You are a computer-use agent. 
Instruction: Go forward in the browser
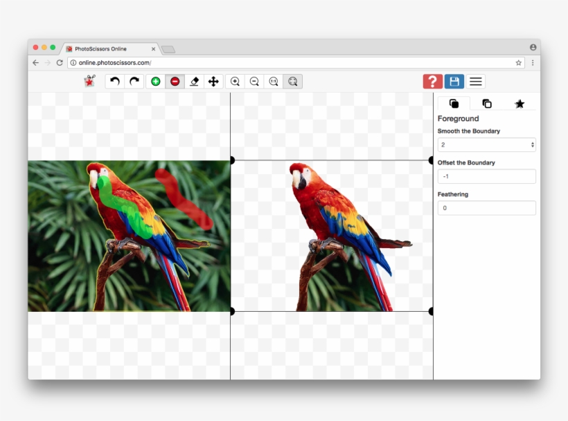(48, 62)
